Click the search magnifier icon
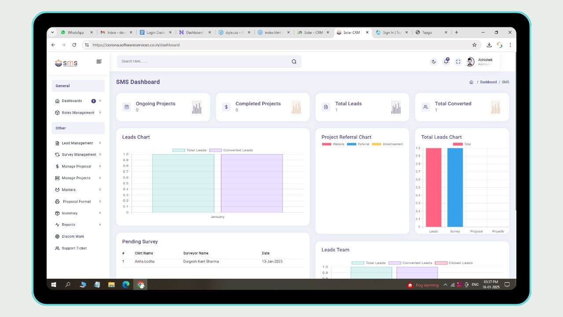563x317 pixels. [x=294, y=62]
